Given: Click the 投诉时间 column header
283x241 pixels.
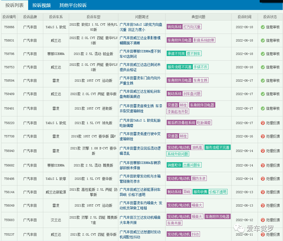Looking at the screenshot, I should pyautogui.click(x=244, y=17).
